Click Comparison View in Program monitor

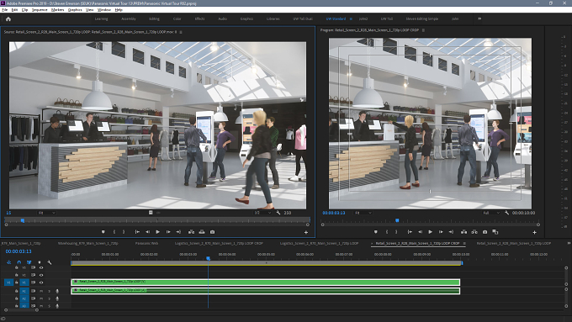click(495, 232)
